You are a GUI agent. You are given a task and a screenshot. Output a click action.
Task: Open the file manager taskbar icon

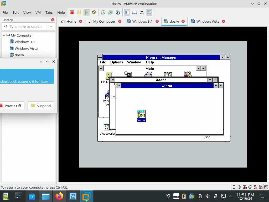coord(46,196)
